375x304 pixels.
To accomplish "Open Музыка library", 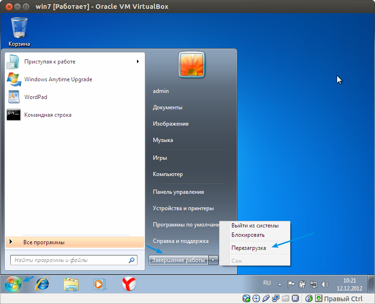I will (x=163, y=140).
